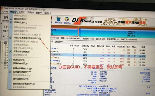Go to next disk with right arrow
The height and width of the screenshot is (96, 155).
[7, 27]
